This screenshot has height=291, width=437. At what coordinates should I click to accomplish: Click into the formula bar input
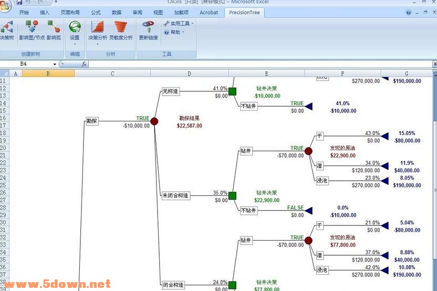click(x=261, y=64)
